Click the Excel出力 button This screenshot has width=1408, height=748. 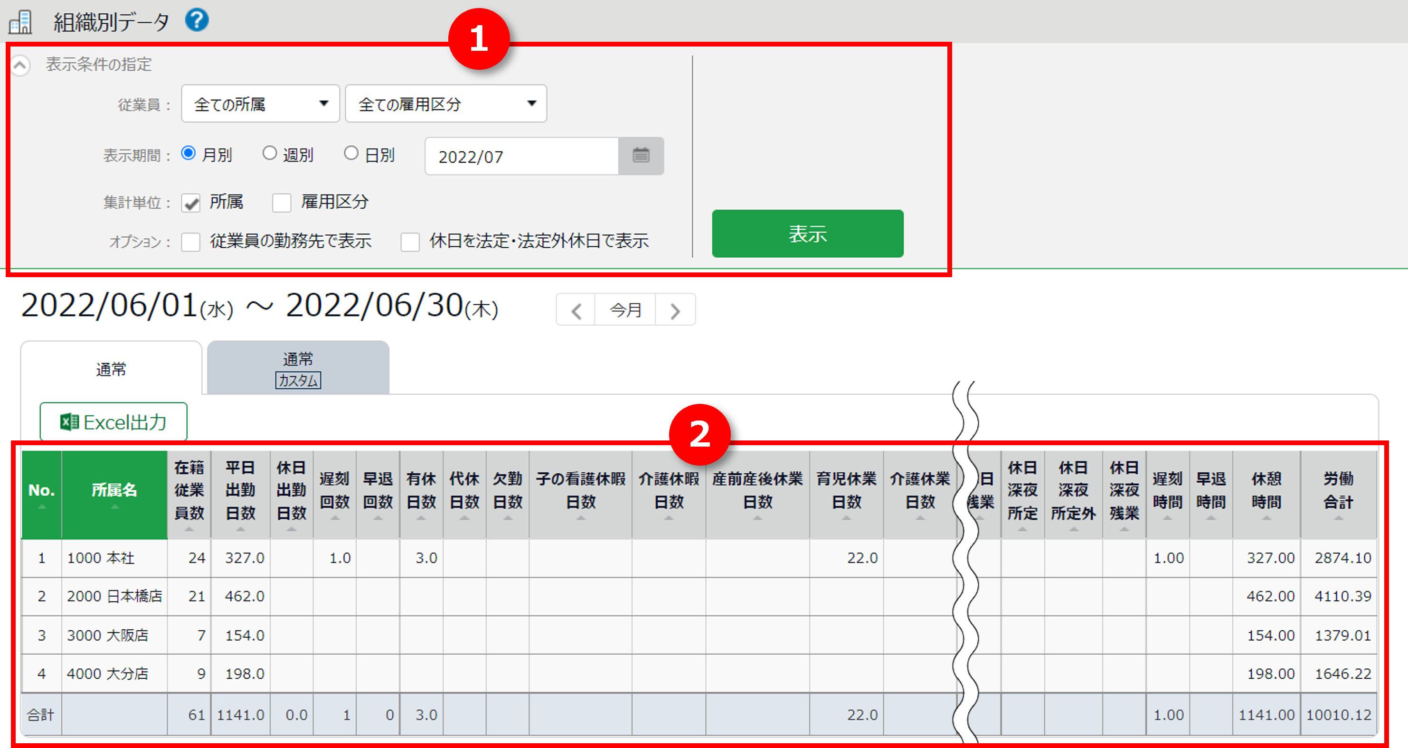[113, 421]
